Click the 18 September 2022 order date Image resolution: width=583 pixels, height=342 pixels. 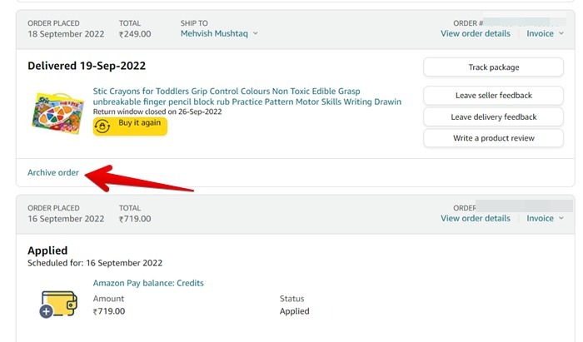coord(66,34)
